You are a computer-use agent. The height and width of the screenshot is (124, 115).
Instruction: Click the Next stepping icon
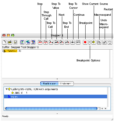62,42
